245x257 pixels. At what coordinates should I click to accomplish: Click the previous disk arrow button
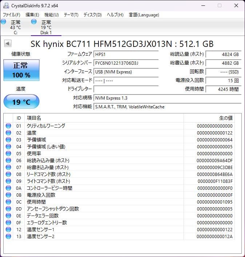(x=8, y=44)
